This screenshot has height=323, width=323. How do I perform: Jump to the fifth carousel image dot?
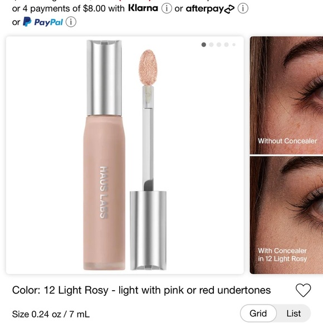click(x=234, y=45)
